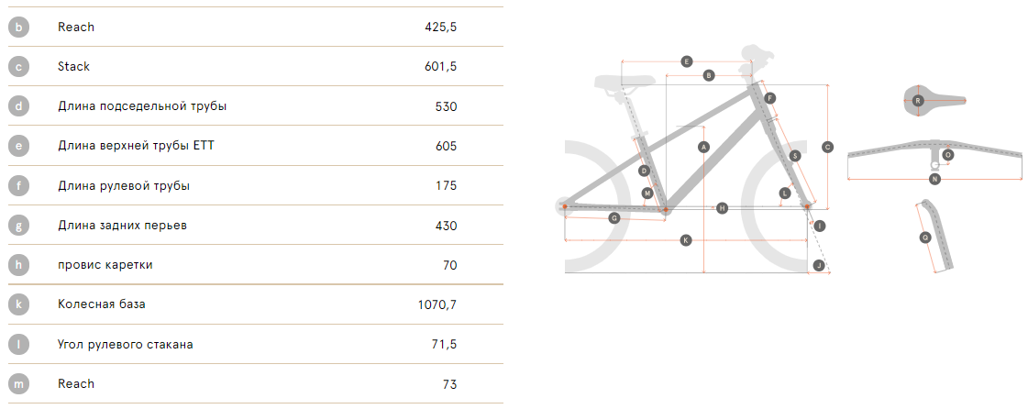Viewport: 1028px width, 409px height.
Task: Select the 'd' row circle icon
Action: (x=18, y=106)
